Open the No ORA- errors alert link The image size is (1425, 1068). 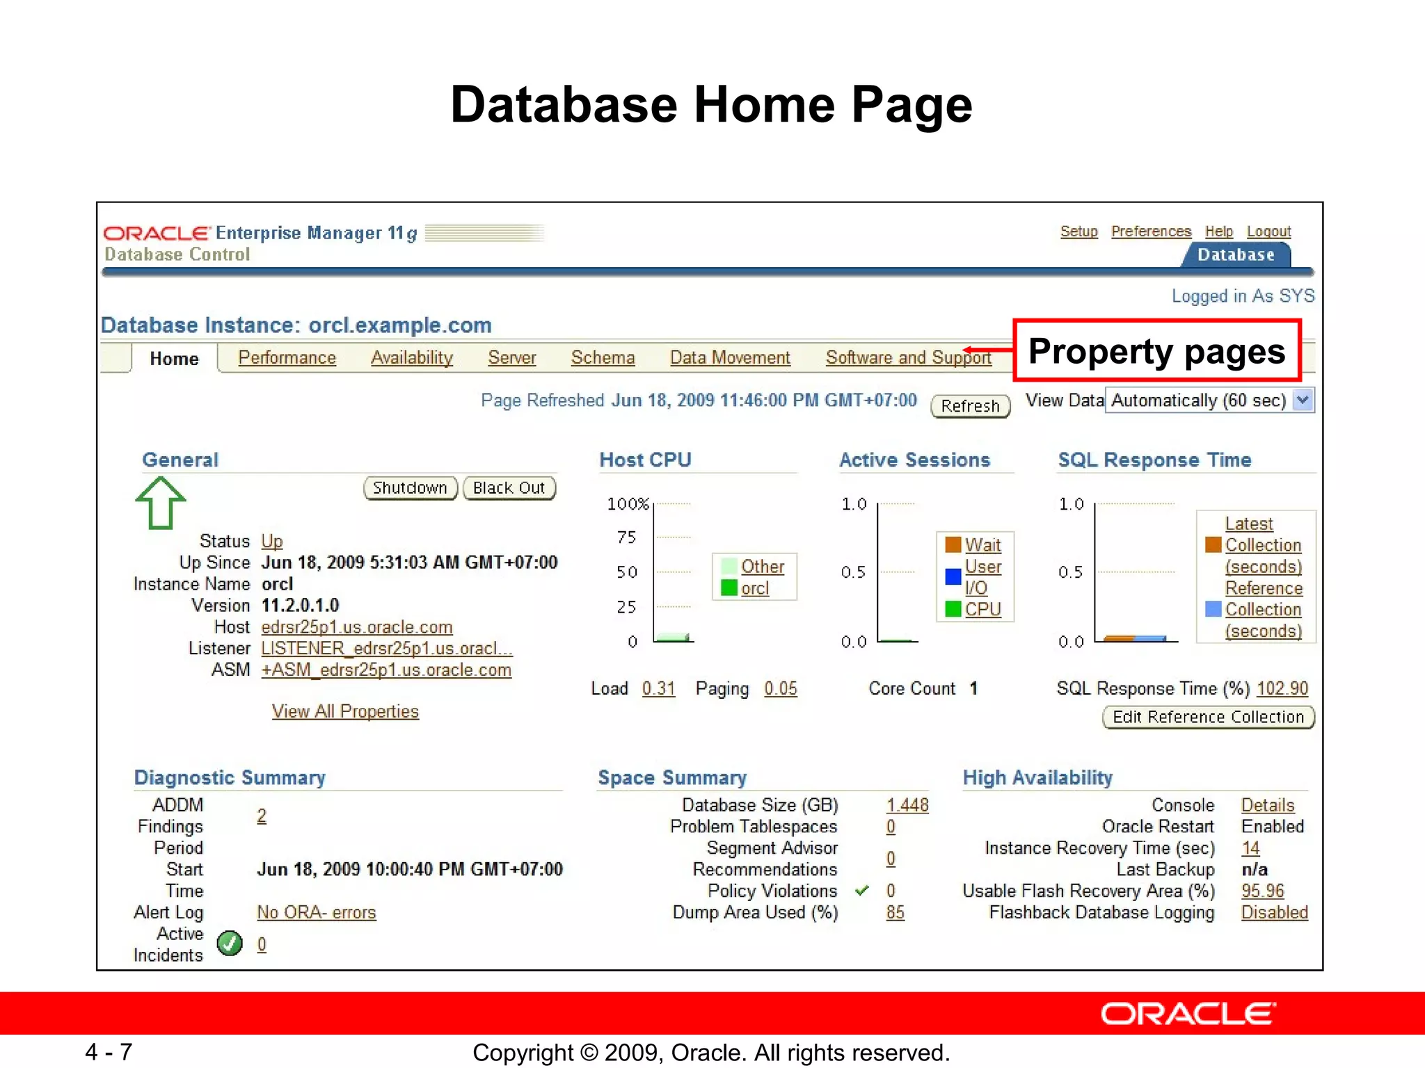point(317,912)
